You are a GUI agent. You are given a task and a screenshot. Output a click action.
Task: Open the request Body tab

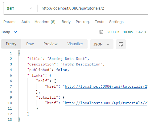(66, 22)
